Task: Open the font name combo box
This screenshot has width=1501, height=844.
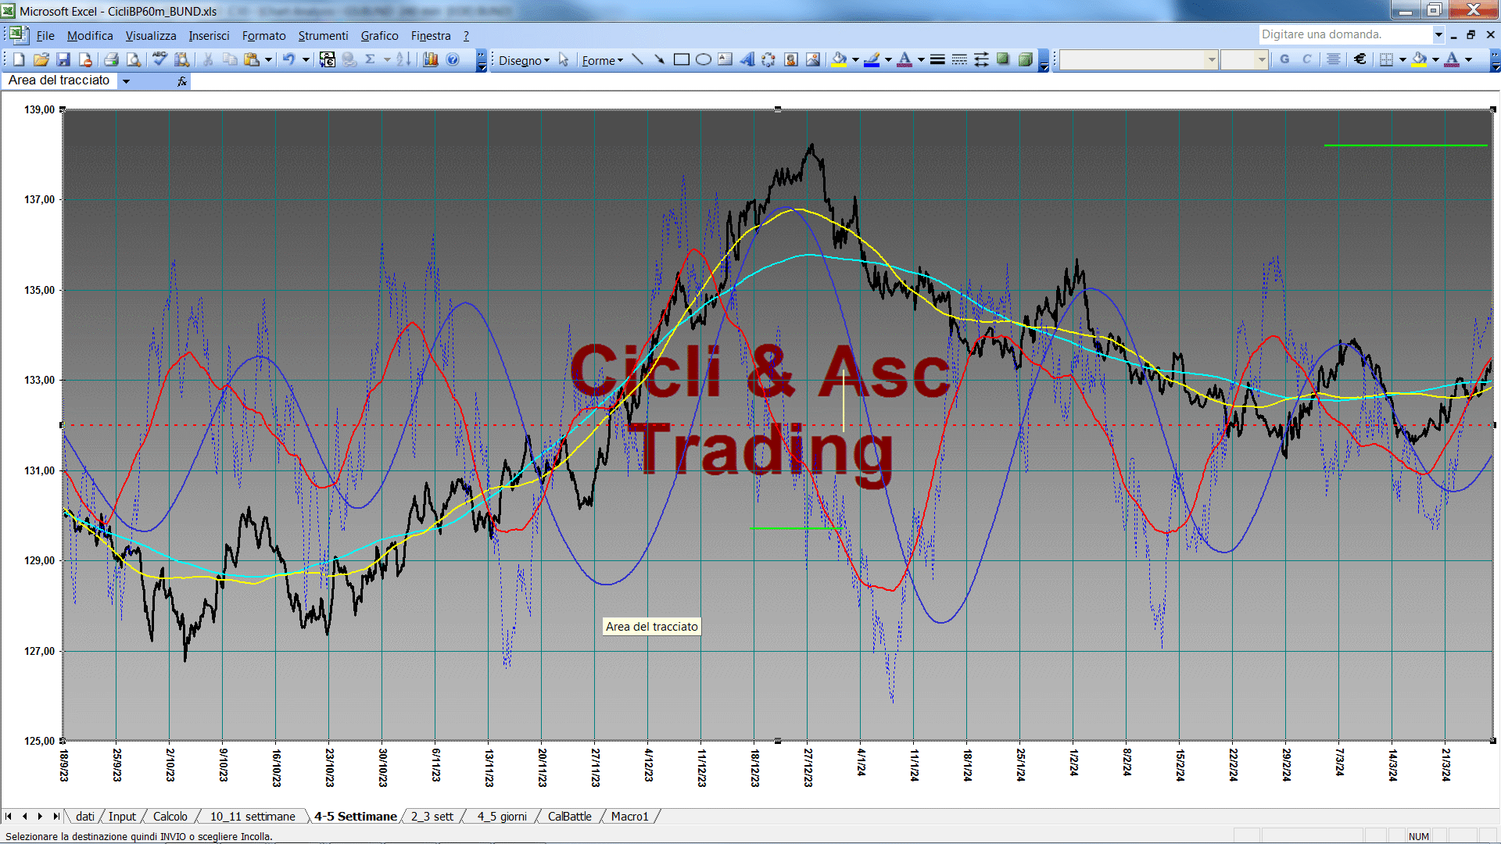Action: tap(1139, 59)
